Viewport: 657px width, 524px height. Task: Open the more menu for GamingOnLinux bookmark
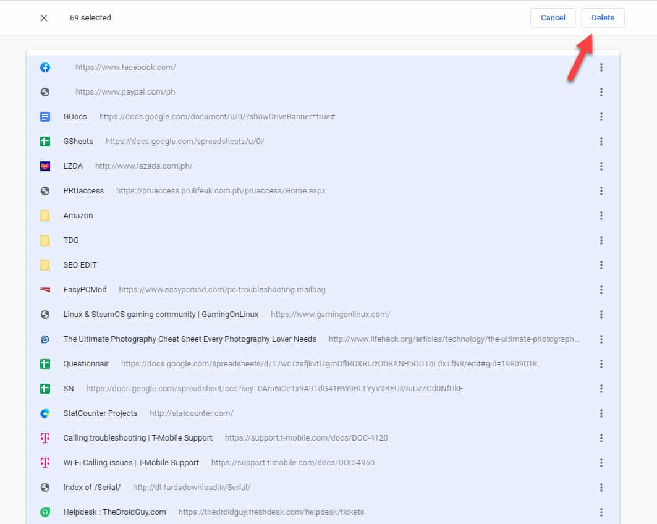tap(601, 315)
